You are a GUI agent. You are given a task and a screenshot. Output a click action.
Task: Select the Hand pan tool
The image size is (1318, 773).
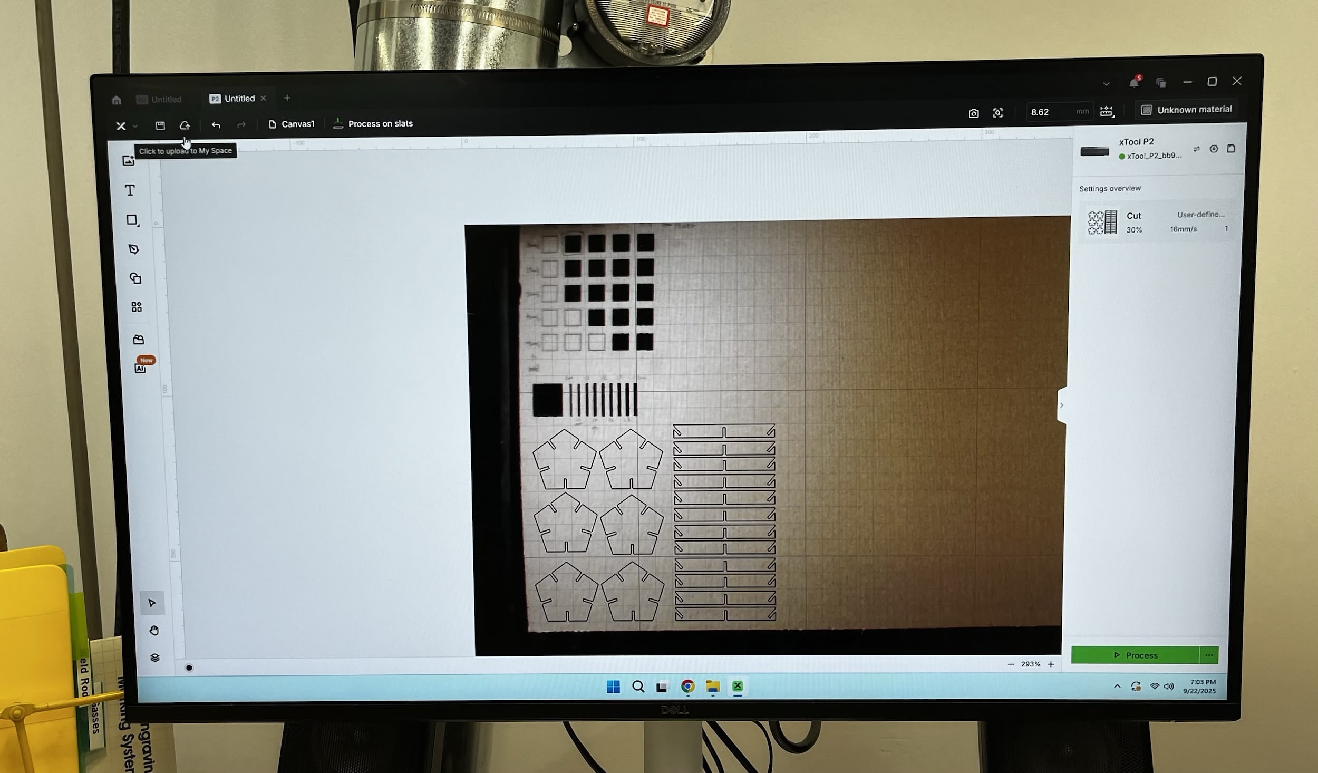[154, 631]
